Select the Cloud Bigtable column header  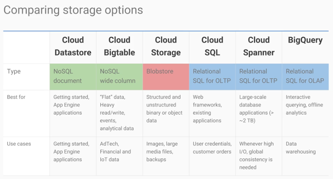tap(119, 46)
